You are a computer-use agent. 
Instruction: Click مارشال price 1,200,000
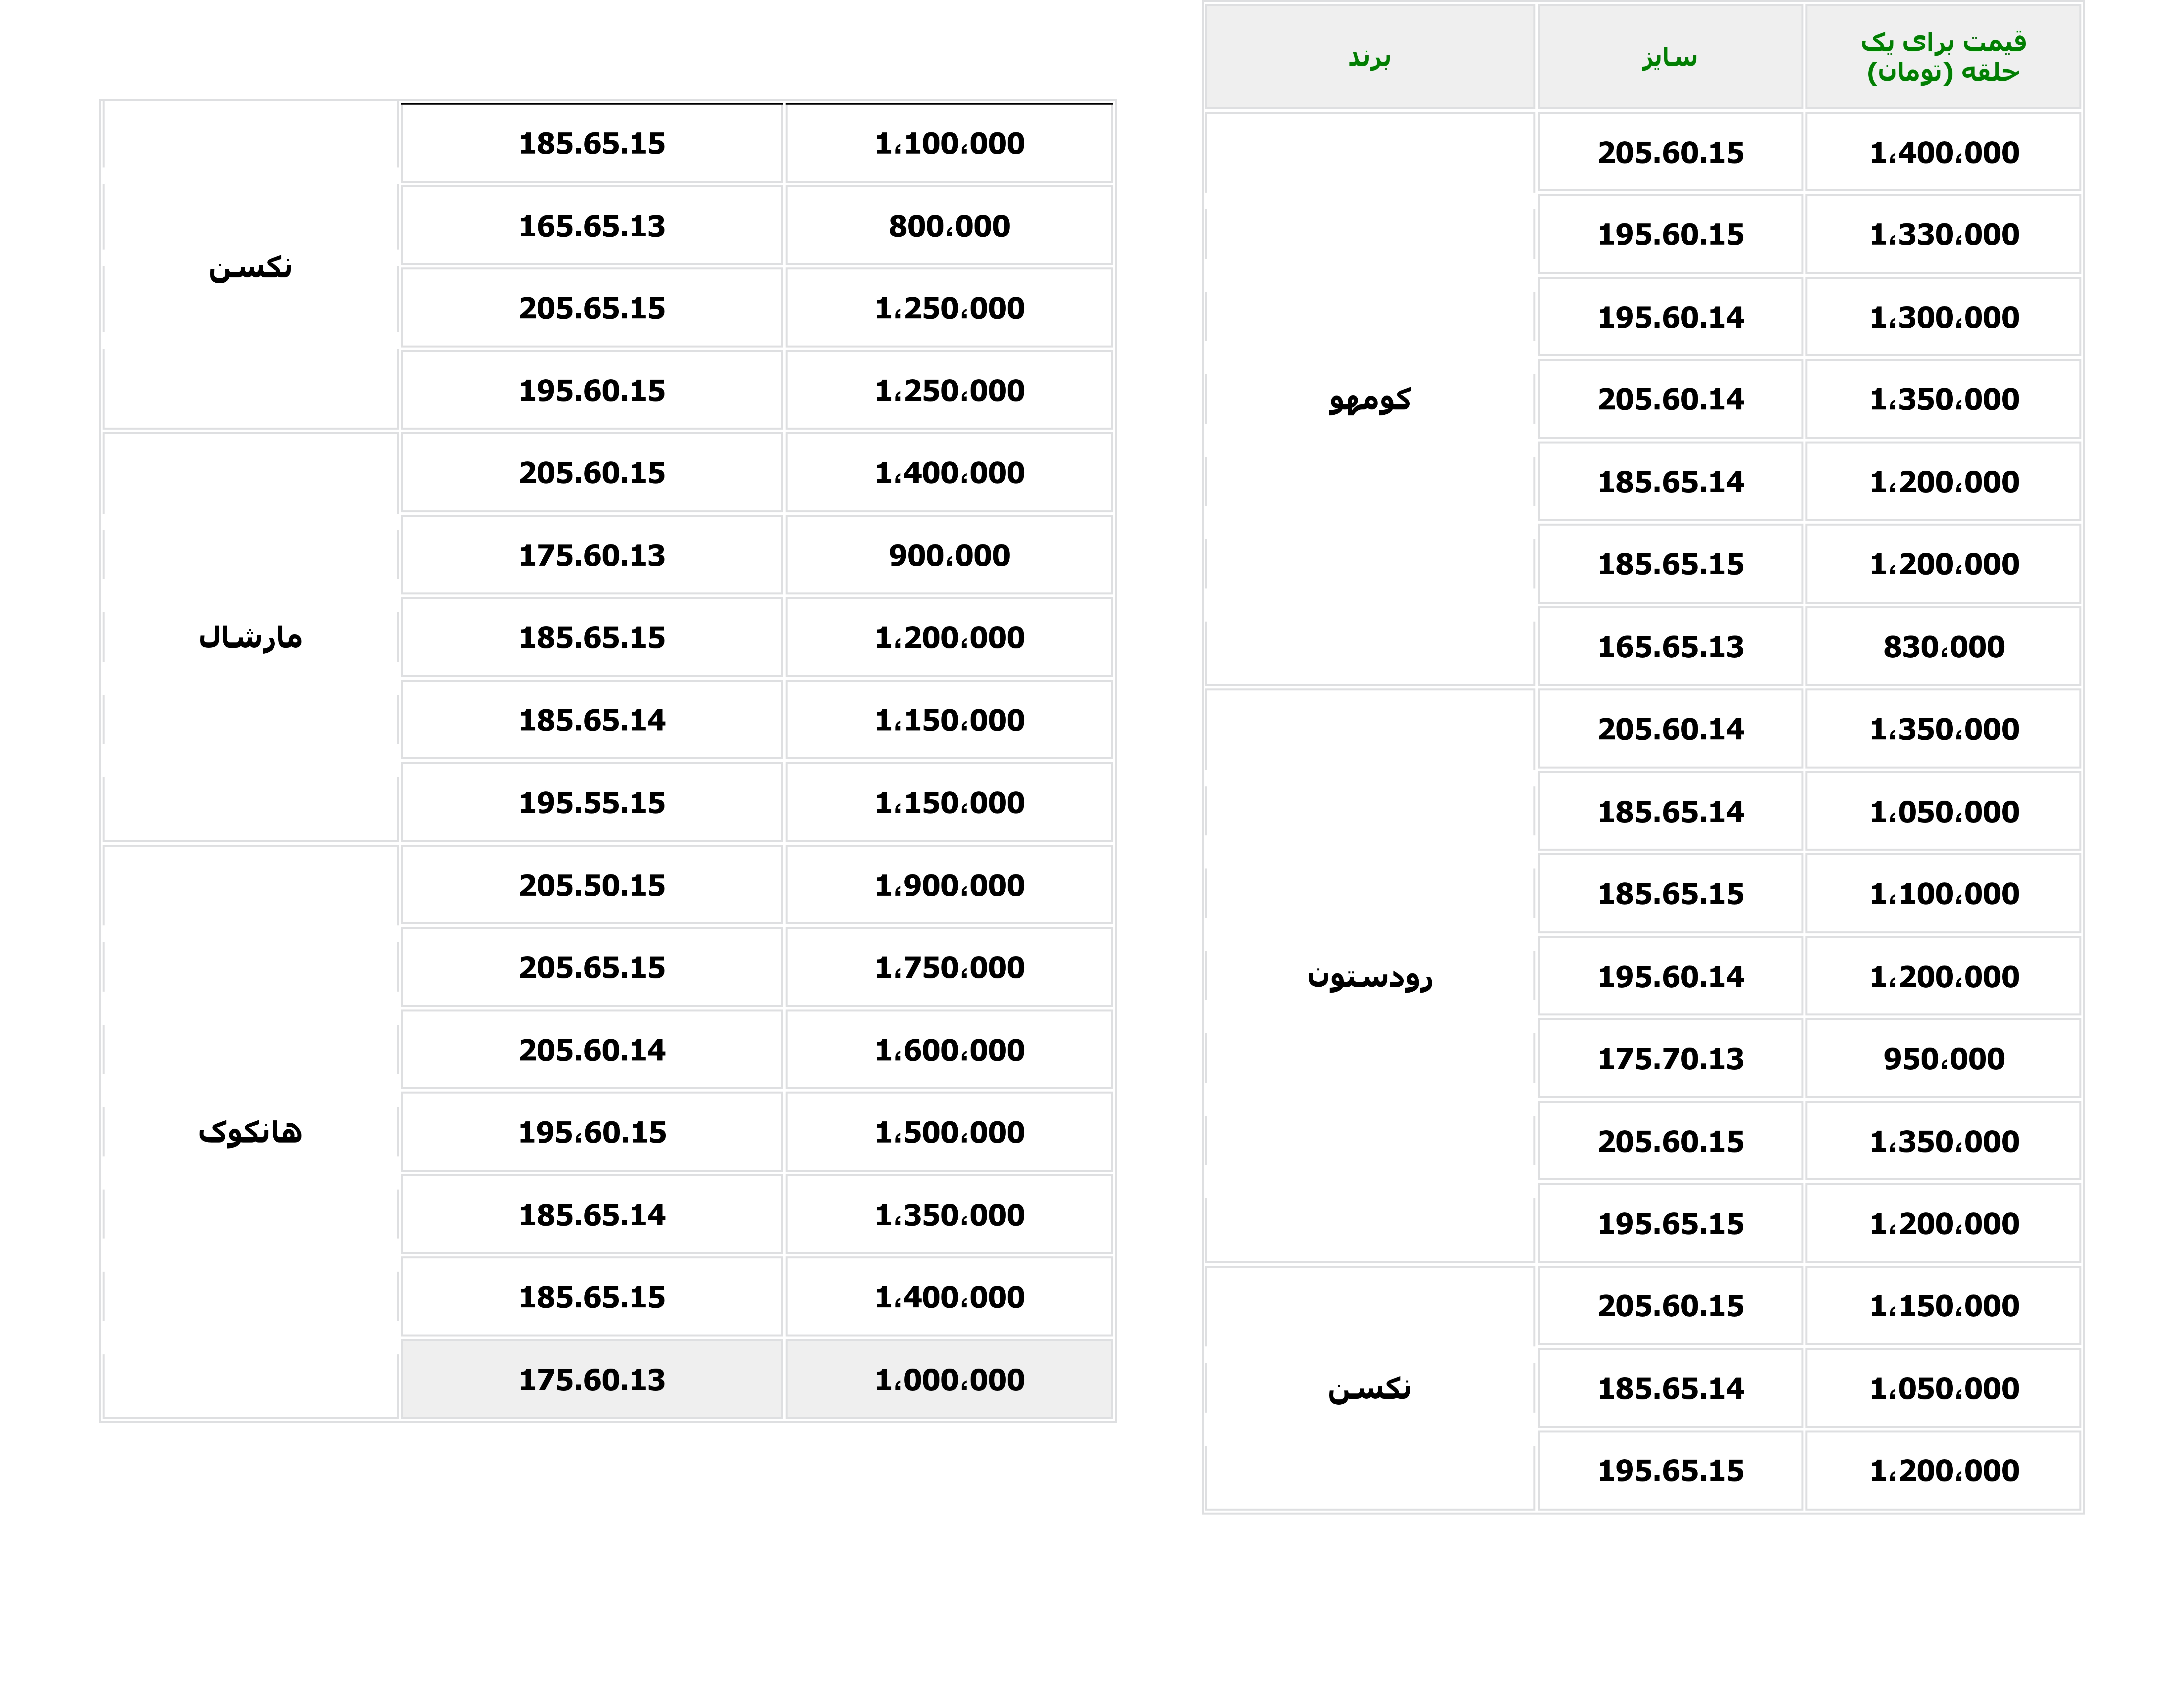pos(949,637)
